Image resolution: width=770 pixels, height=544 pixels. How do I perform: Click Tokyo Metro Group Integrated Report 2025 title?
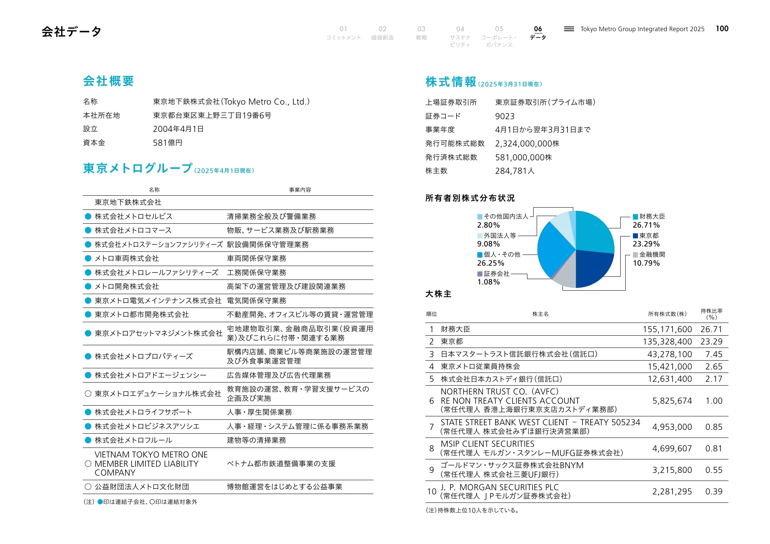click(x=642, y=29)
